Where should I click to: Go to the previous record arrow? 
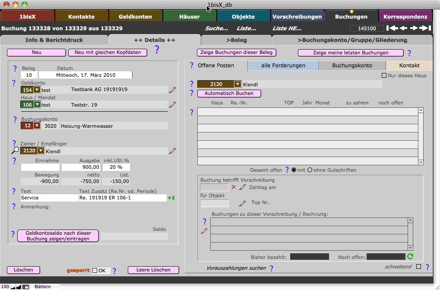coord(403,28)
